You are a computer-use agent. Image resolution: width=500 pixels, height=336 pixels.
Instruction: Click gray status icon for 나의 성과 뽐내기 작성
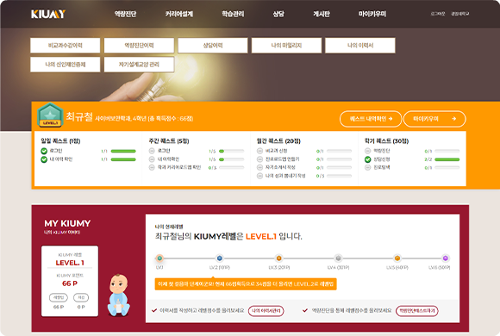tap(259, 176)
